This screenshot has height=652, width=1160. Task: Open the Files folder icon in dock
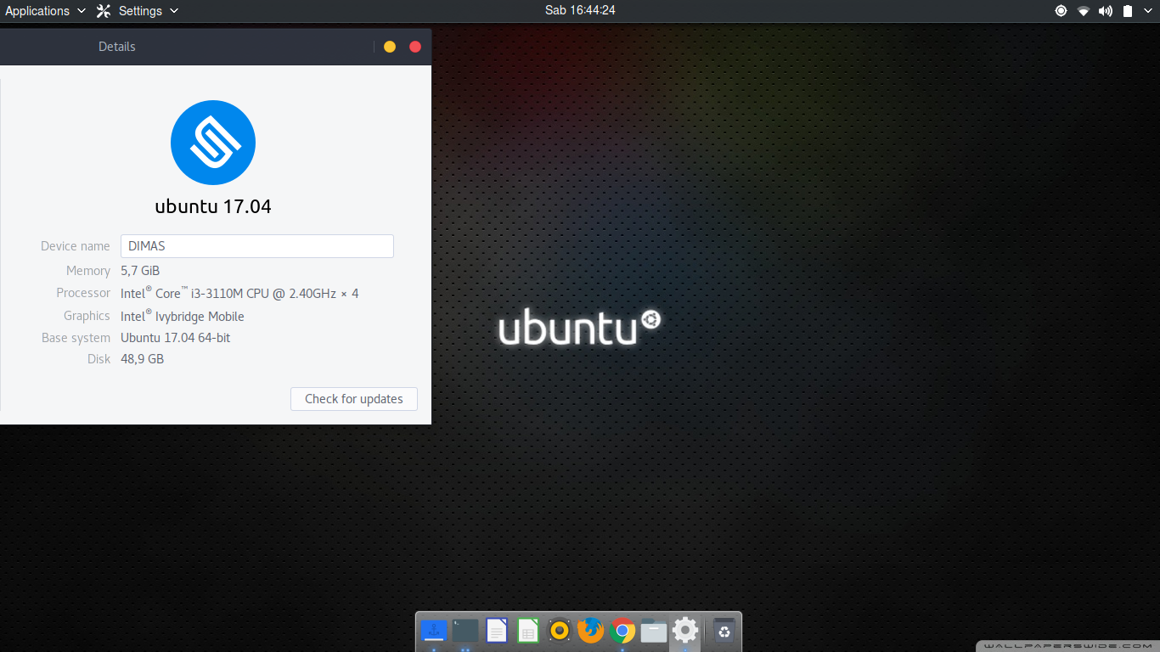pos(654,631)
